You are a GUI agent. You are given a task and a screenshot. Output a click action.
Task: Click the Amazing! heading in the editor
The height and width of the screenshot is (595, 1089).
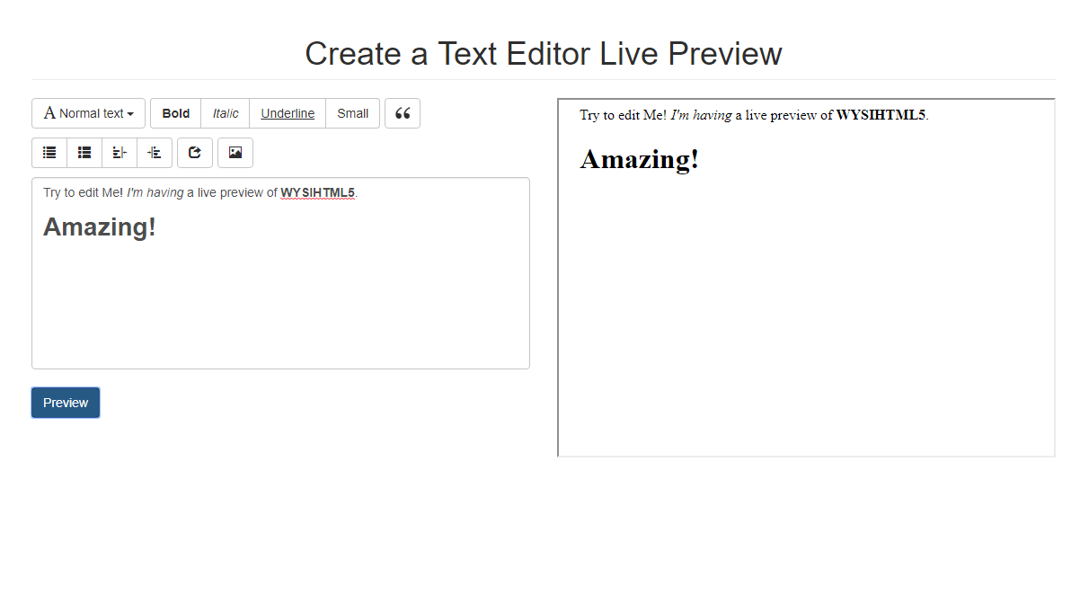click(99, 226)
